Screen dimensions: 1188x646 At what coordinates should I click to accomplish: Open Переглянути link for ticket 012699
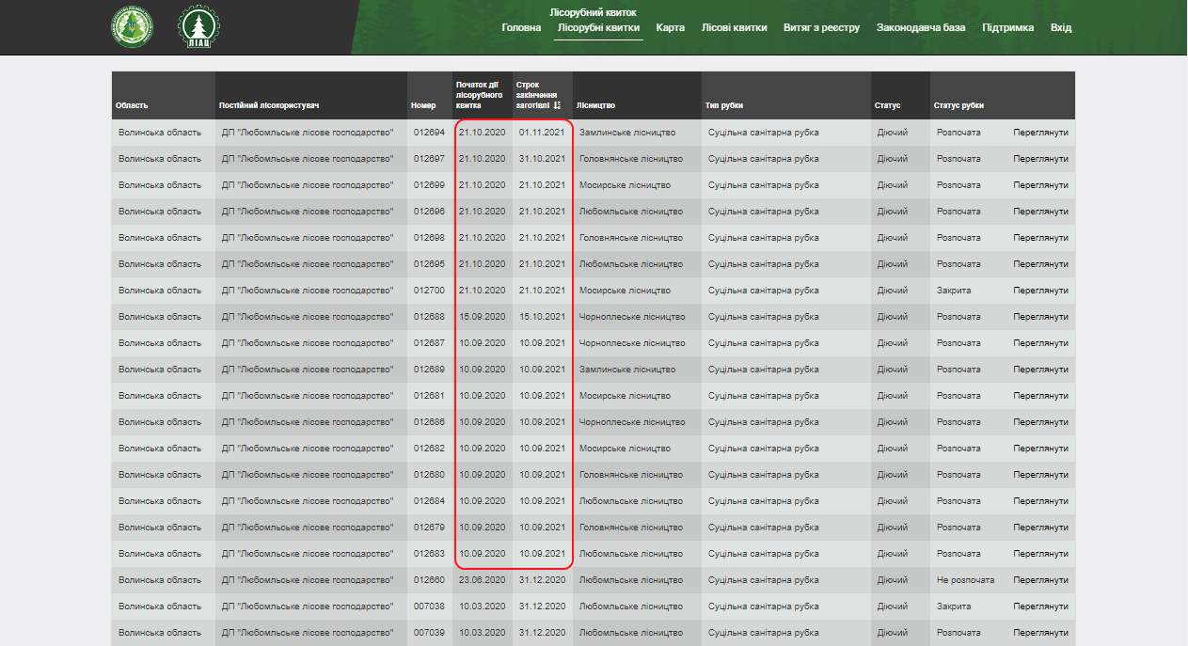(x=1040, y=185)
